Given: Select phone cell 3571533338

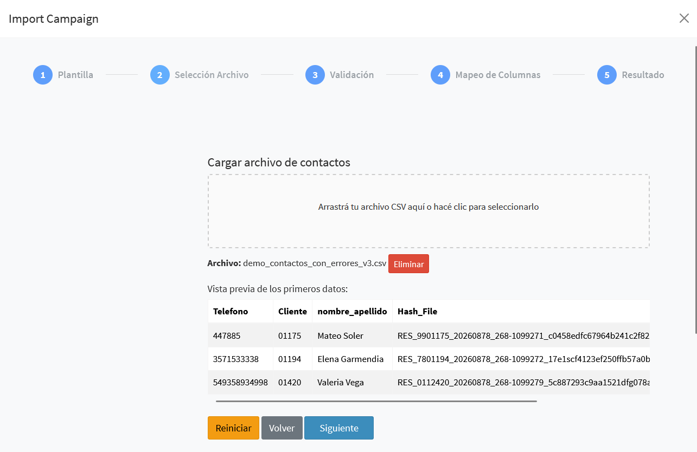Looking at the screenshot, I should [x=240, y=359].
